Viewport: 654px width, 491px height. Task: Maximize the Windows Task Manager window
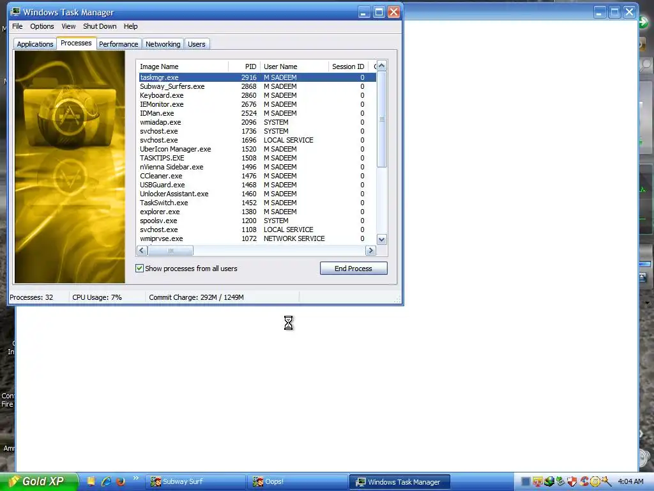click(379, 12)
